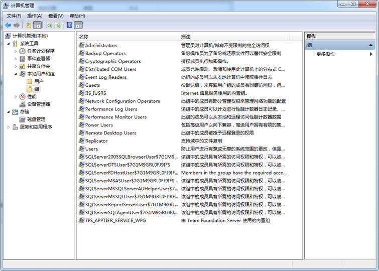The height and width of the screenshot is (271, 379).
Task: Collapse the 组 actions section arrow
Action: [370, 45]
